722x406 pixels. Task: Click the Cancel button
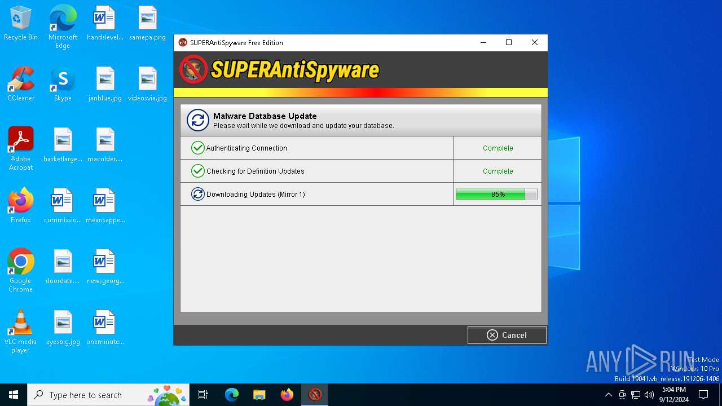(507, 335)
